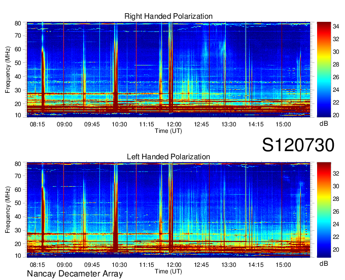Image resolution: width=345 pixels, height=280 pixels.
Task: Select the S120730 observation label
Action: (298, 145)
